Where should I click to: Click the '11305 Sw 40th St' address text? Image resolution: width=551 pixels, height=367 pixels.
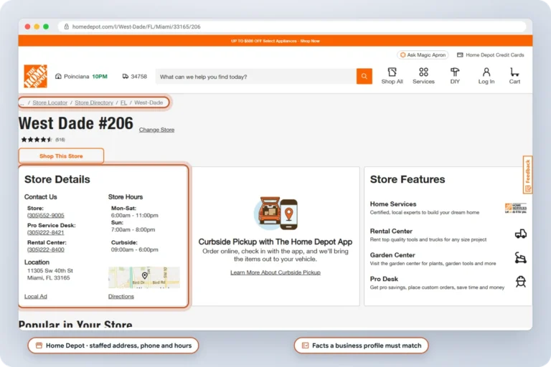click(50, 270)
